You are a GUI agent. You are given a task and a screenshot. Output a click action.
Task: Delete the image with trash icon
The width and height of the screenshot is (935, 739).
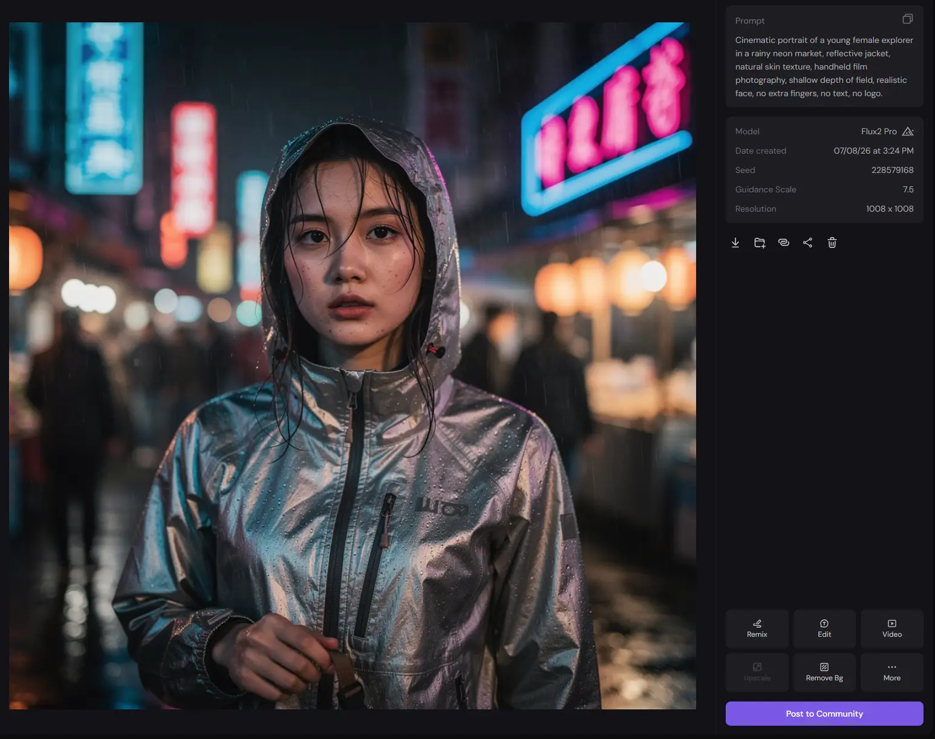pos(832,243)
